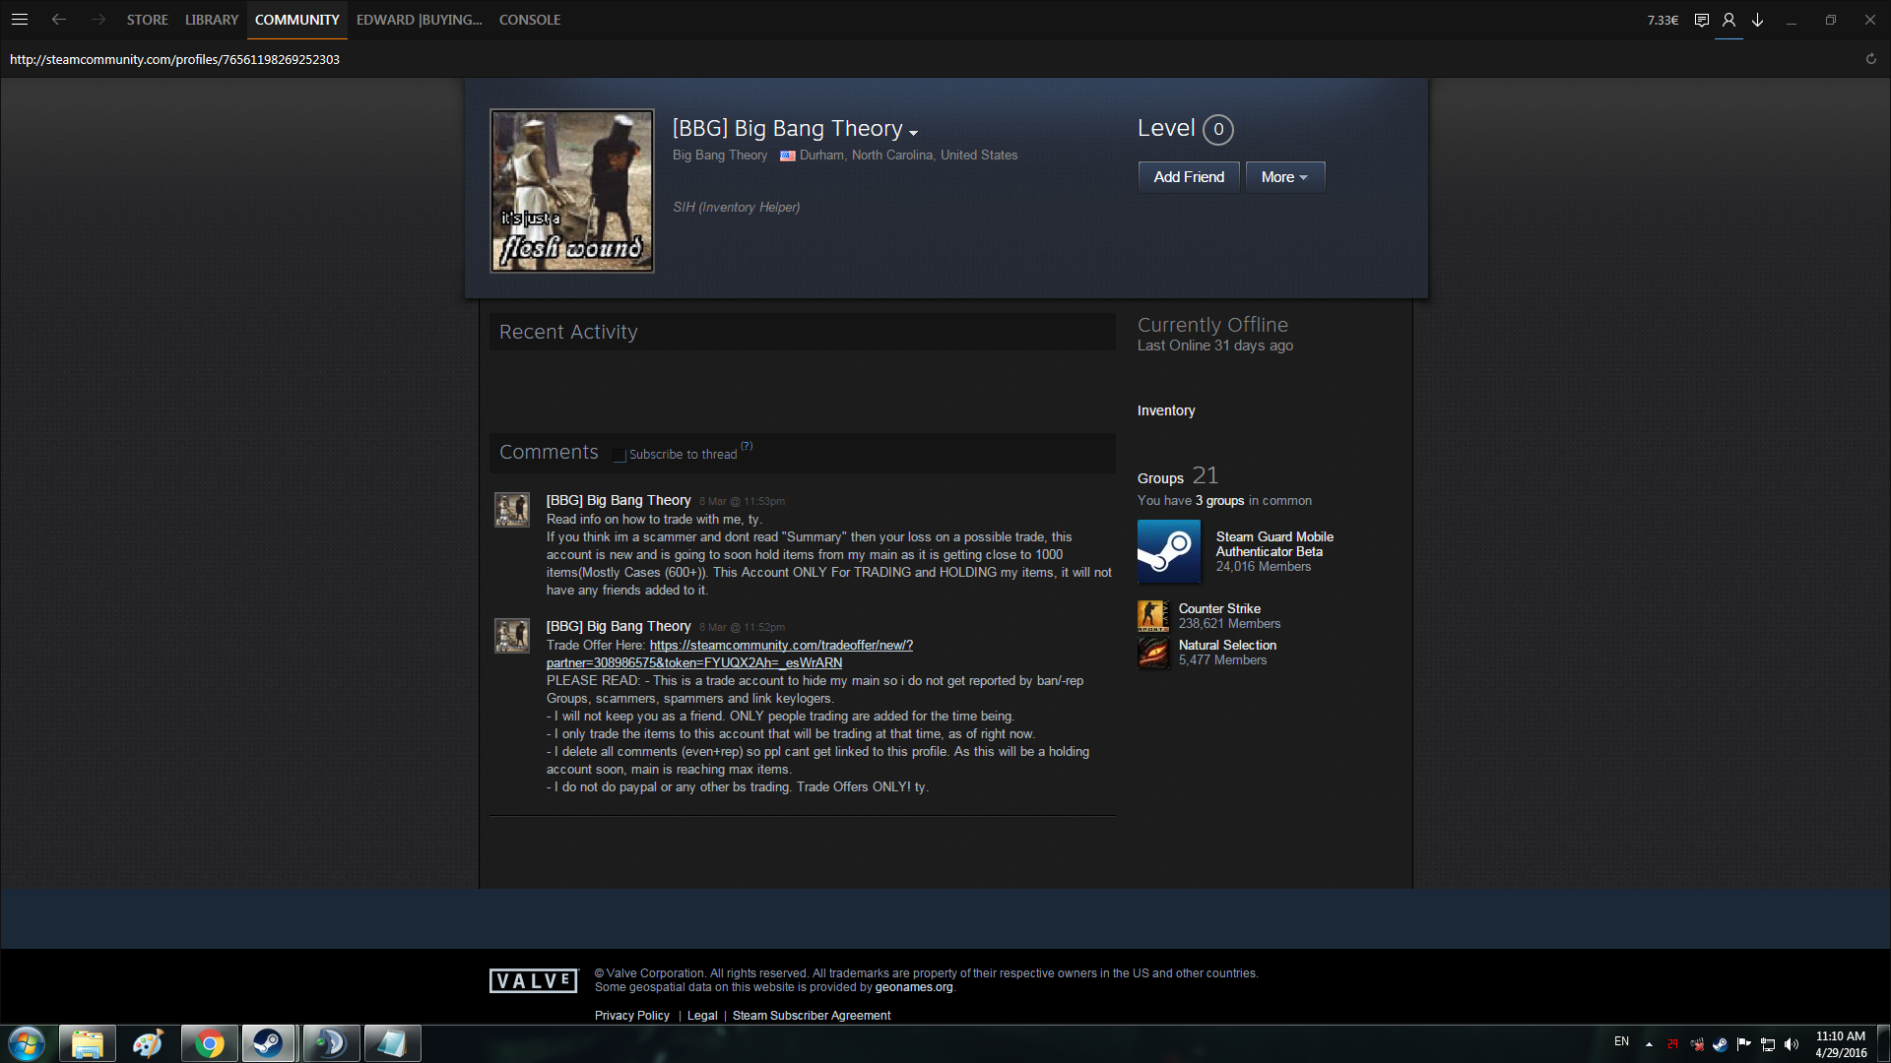Screen dimensions: 1891x1063
Task: Open the chat messages icon
Action: click(x=1701, y=20)
